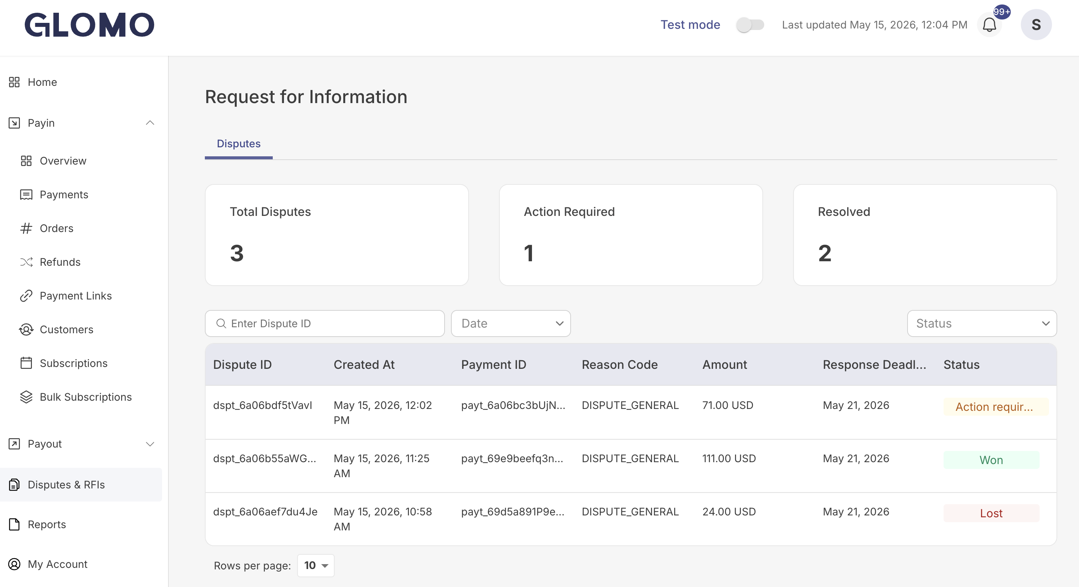Expand the Payout section chevron

(x=150, y=444)
